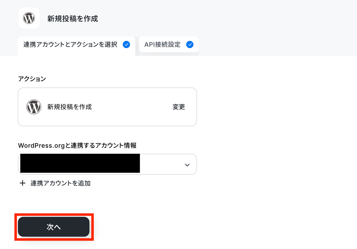
Task: Proceed with the 次へ button
Action: click(x=54, y=227)
